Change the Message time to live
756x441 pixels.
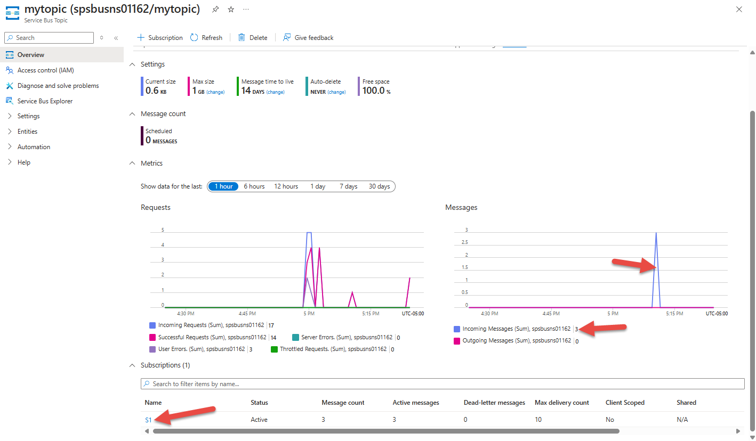pyautogui.click(x=275, y=92)
